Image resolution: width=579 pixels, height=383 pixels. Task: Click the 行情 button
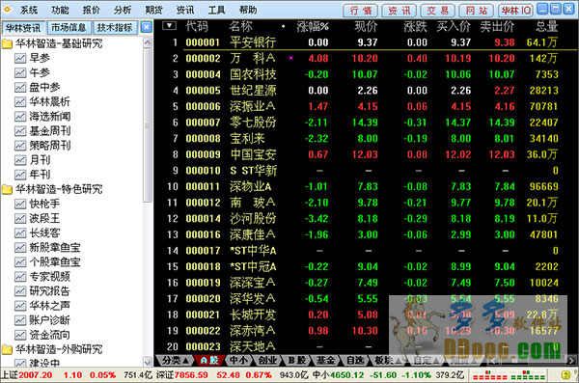(361, 11)
